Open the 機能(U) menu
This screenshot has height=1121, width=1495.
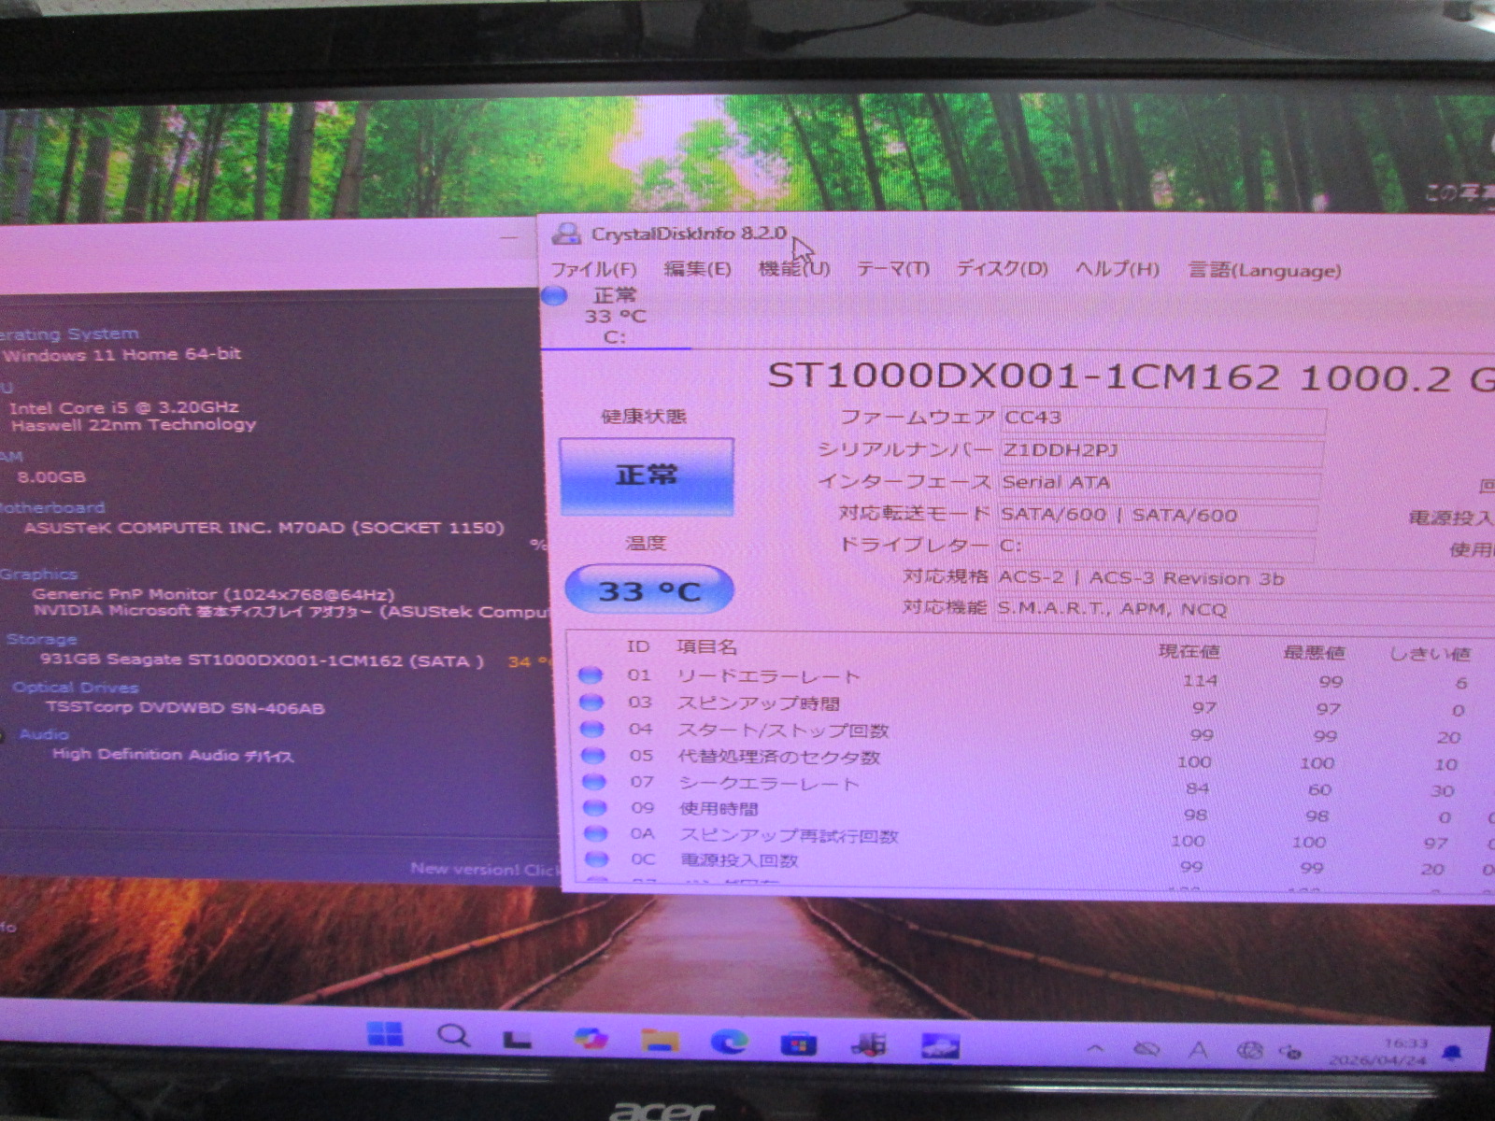click(x=793, y=269)
